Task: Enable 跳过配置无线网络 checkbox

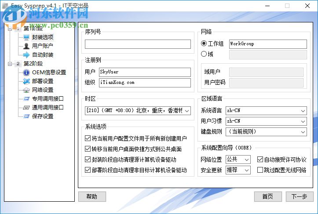Action: point(260,170)
